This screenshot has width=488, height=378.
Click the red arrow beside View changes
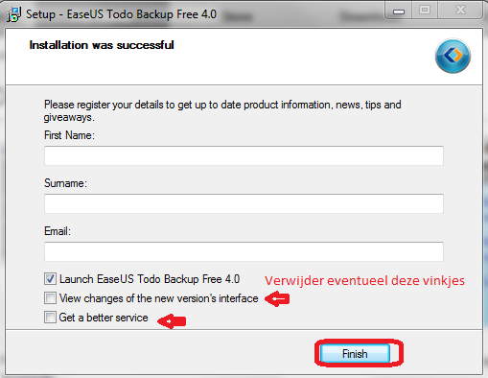coord(277,298)
